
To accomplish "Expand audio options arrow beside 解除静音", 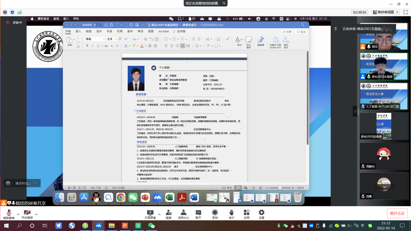I will coord(18,214).
